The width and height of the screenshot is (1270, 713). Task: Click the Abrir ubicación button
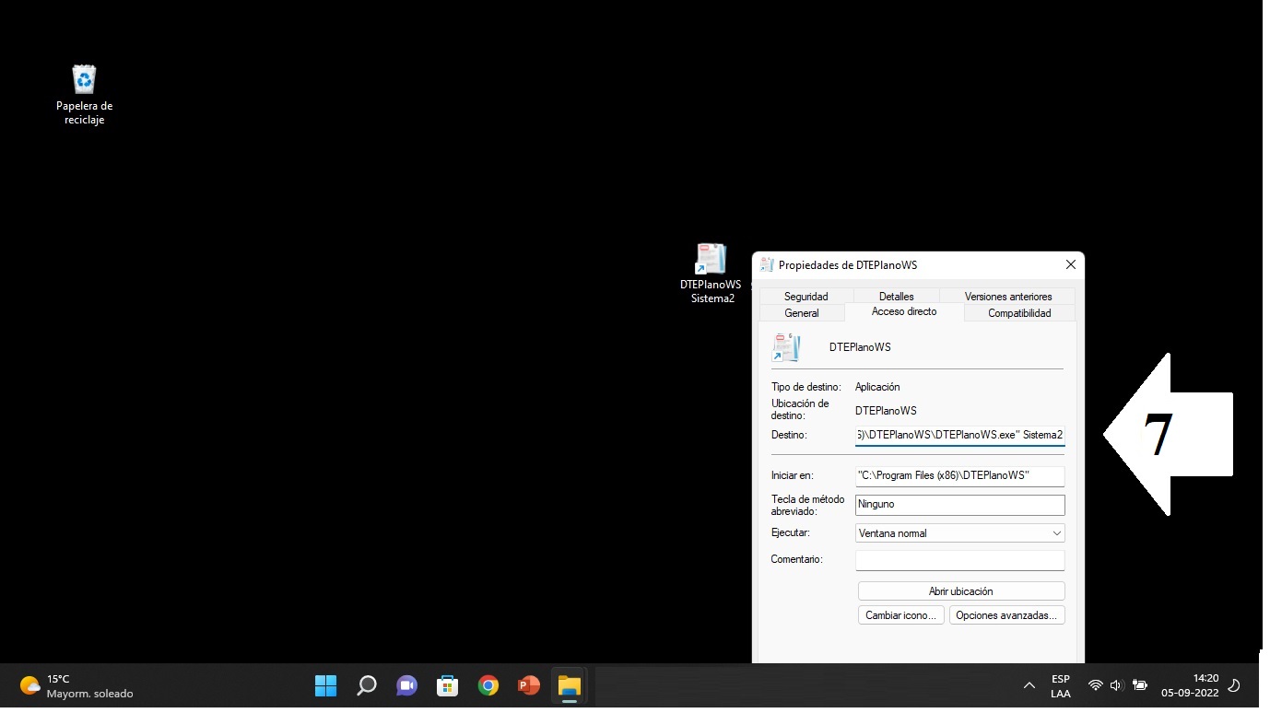pos(960,591)
